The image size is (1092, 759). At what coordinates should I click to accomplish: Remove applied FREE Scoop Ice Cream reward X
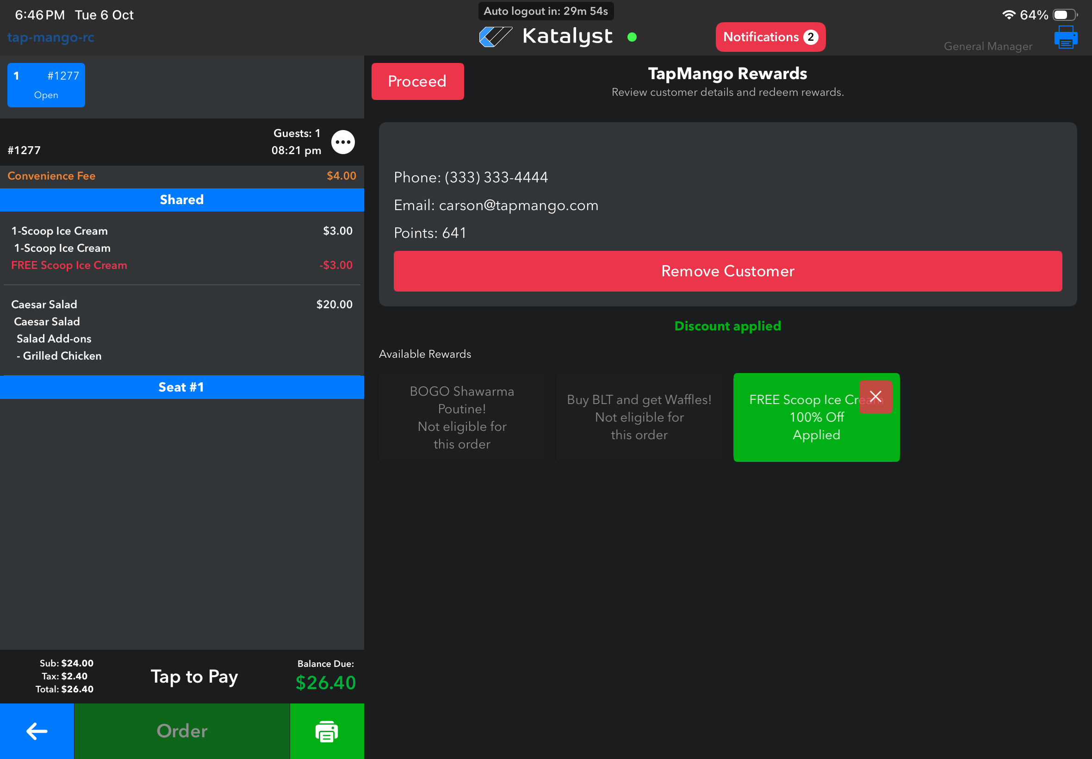(x=875, y=397)
